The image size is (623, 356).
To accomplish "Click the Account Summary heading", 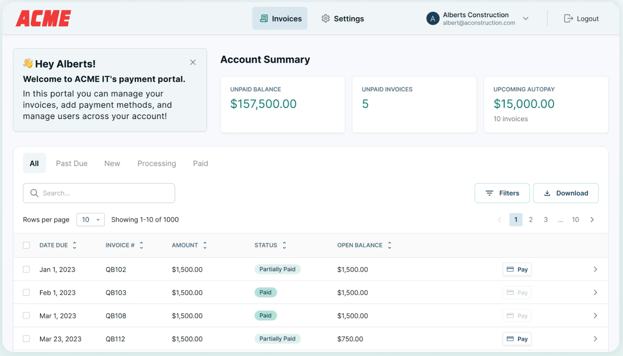I will (x=265, y=60).
